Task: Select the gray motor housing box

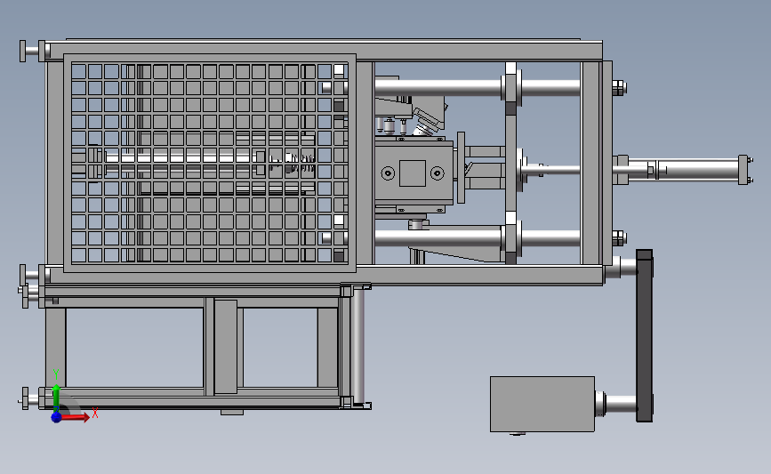Action: (542, 404)
